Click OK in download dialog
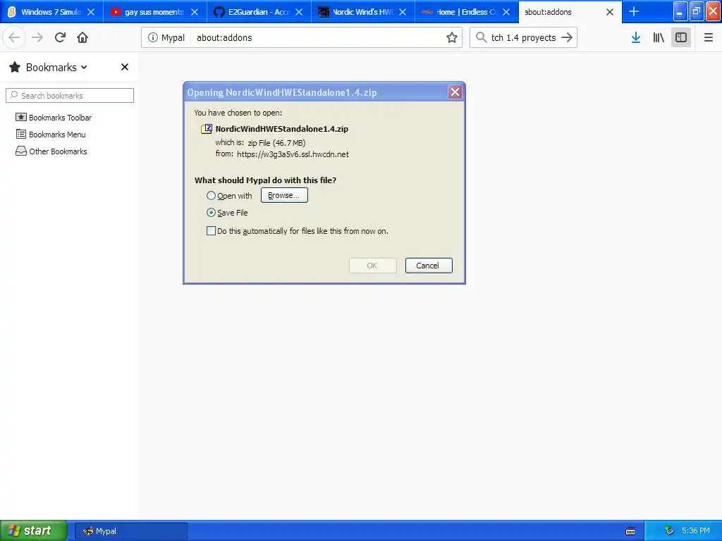 coord(372,266)
